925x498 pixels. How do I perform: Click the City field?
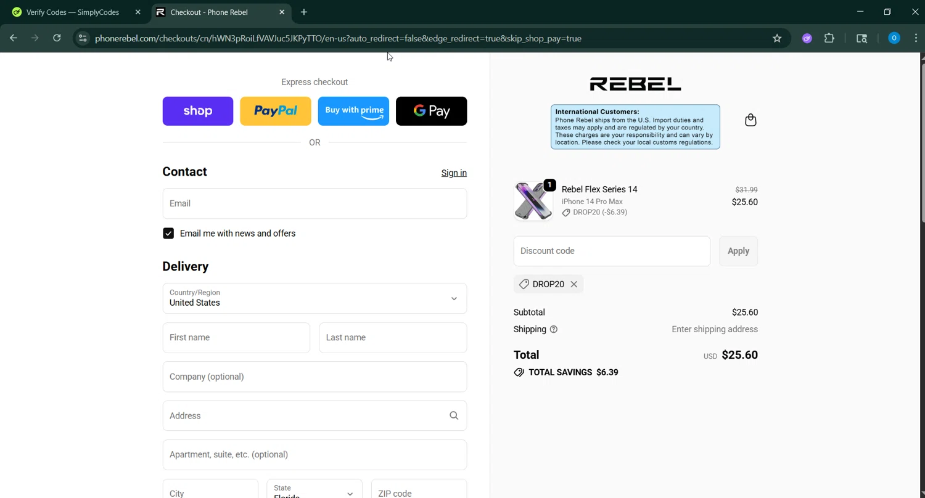click(x=210, y=491)
